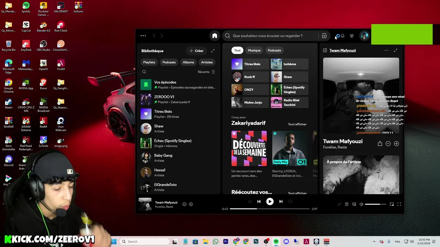Go to Spotify Home
Screen dimensions: 440x247
tap(214, 36)
